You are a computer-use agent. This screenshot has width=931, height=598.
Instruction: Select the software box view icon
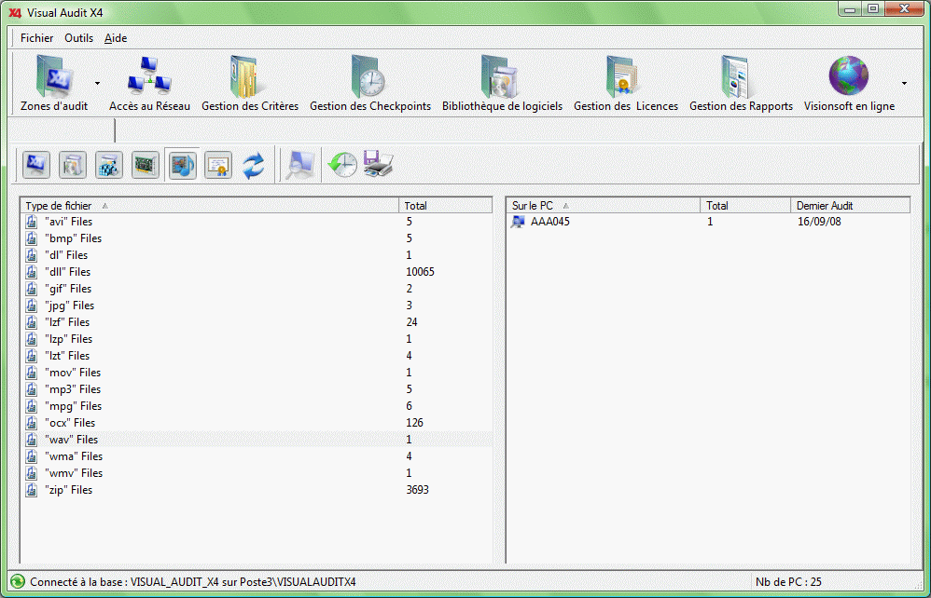point(73,165)
